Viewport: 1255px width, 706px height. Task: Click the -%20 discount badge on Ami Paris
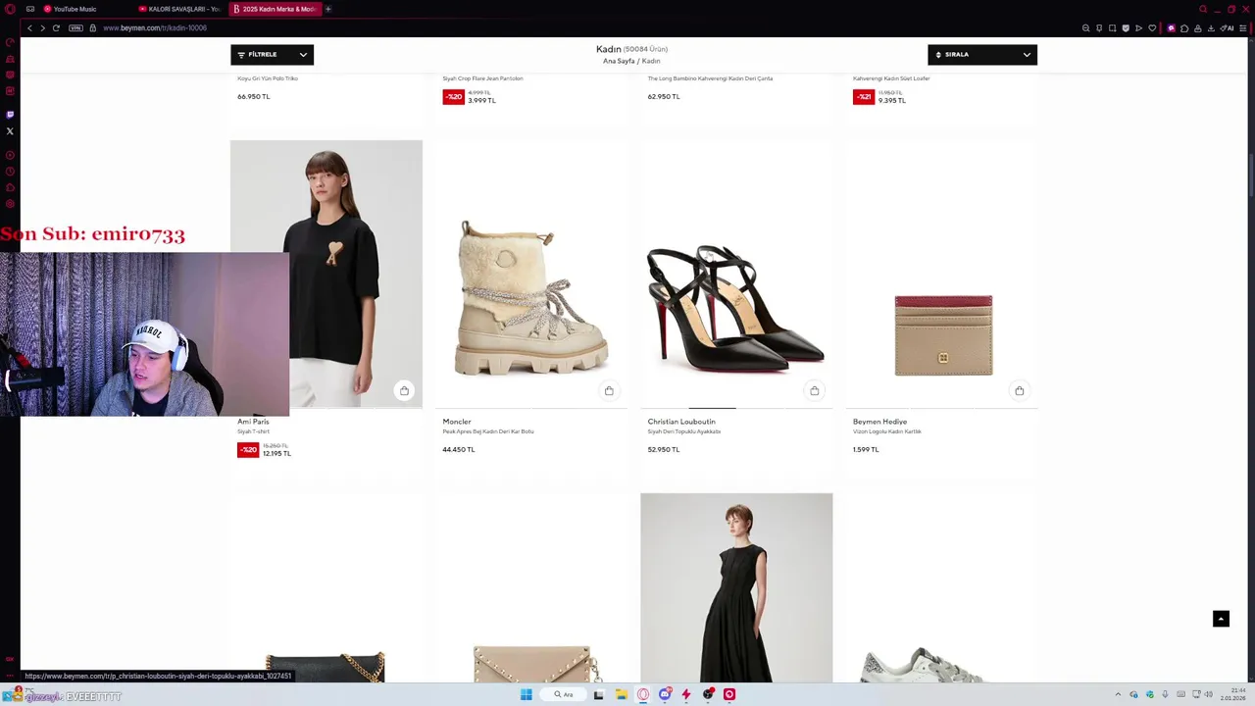248,450
